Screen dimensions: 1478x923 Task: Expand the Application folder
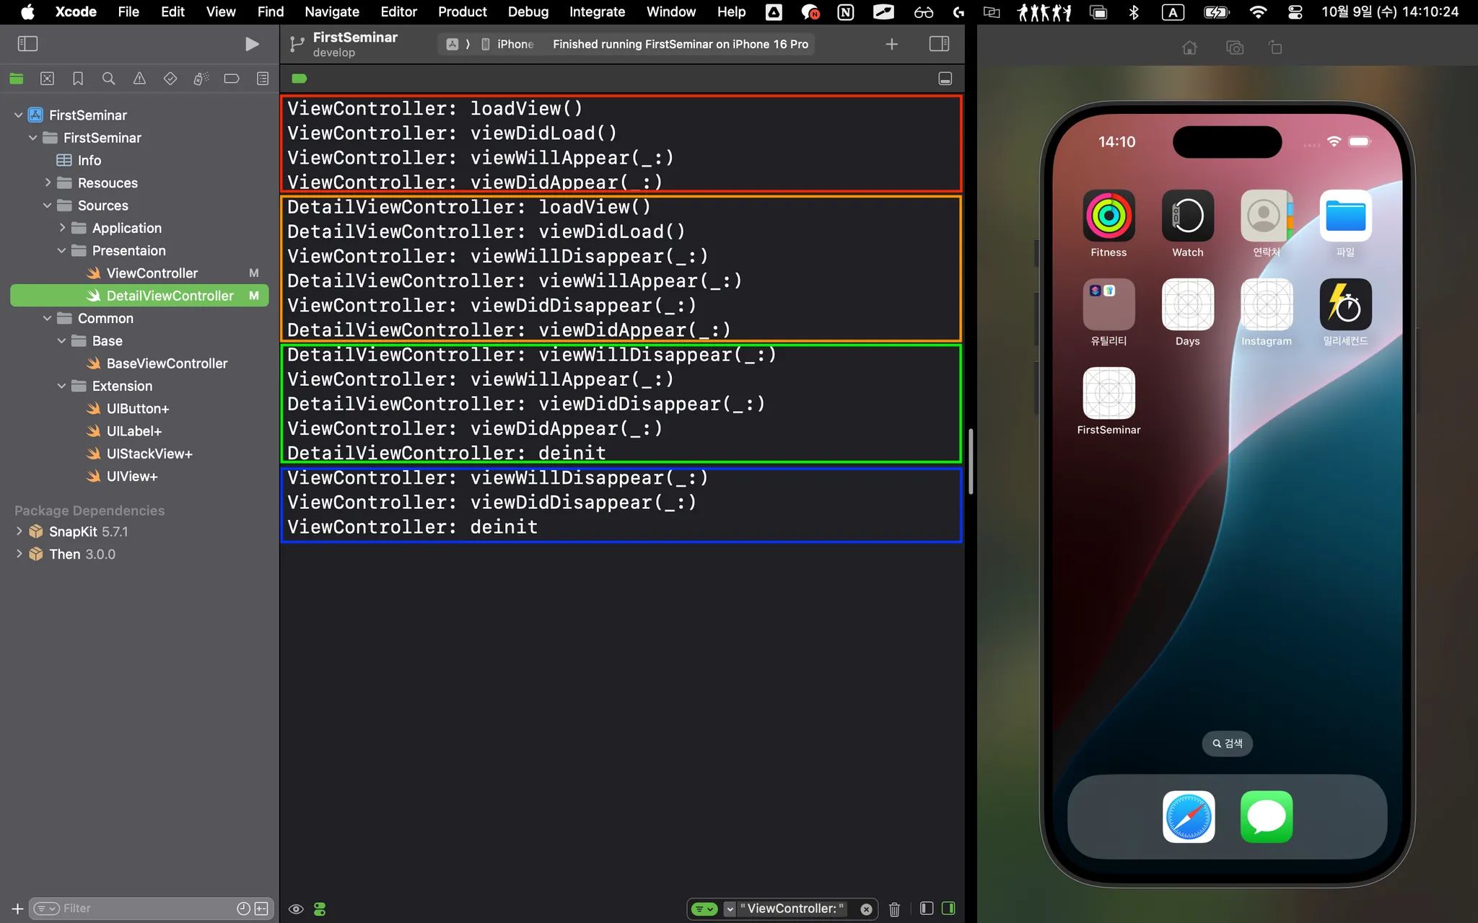pos(61,228)
